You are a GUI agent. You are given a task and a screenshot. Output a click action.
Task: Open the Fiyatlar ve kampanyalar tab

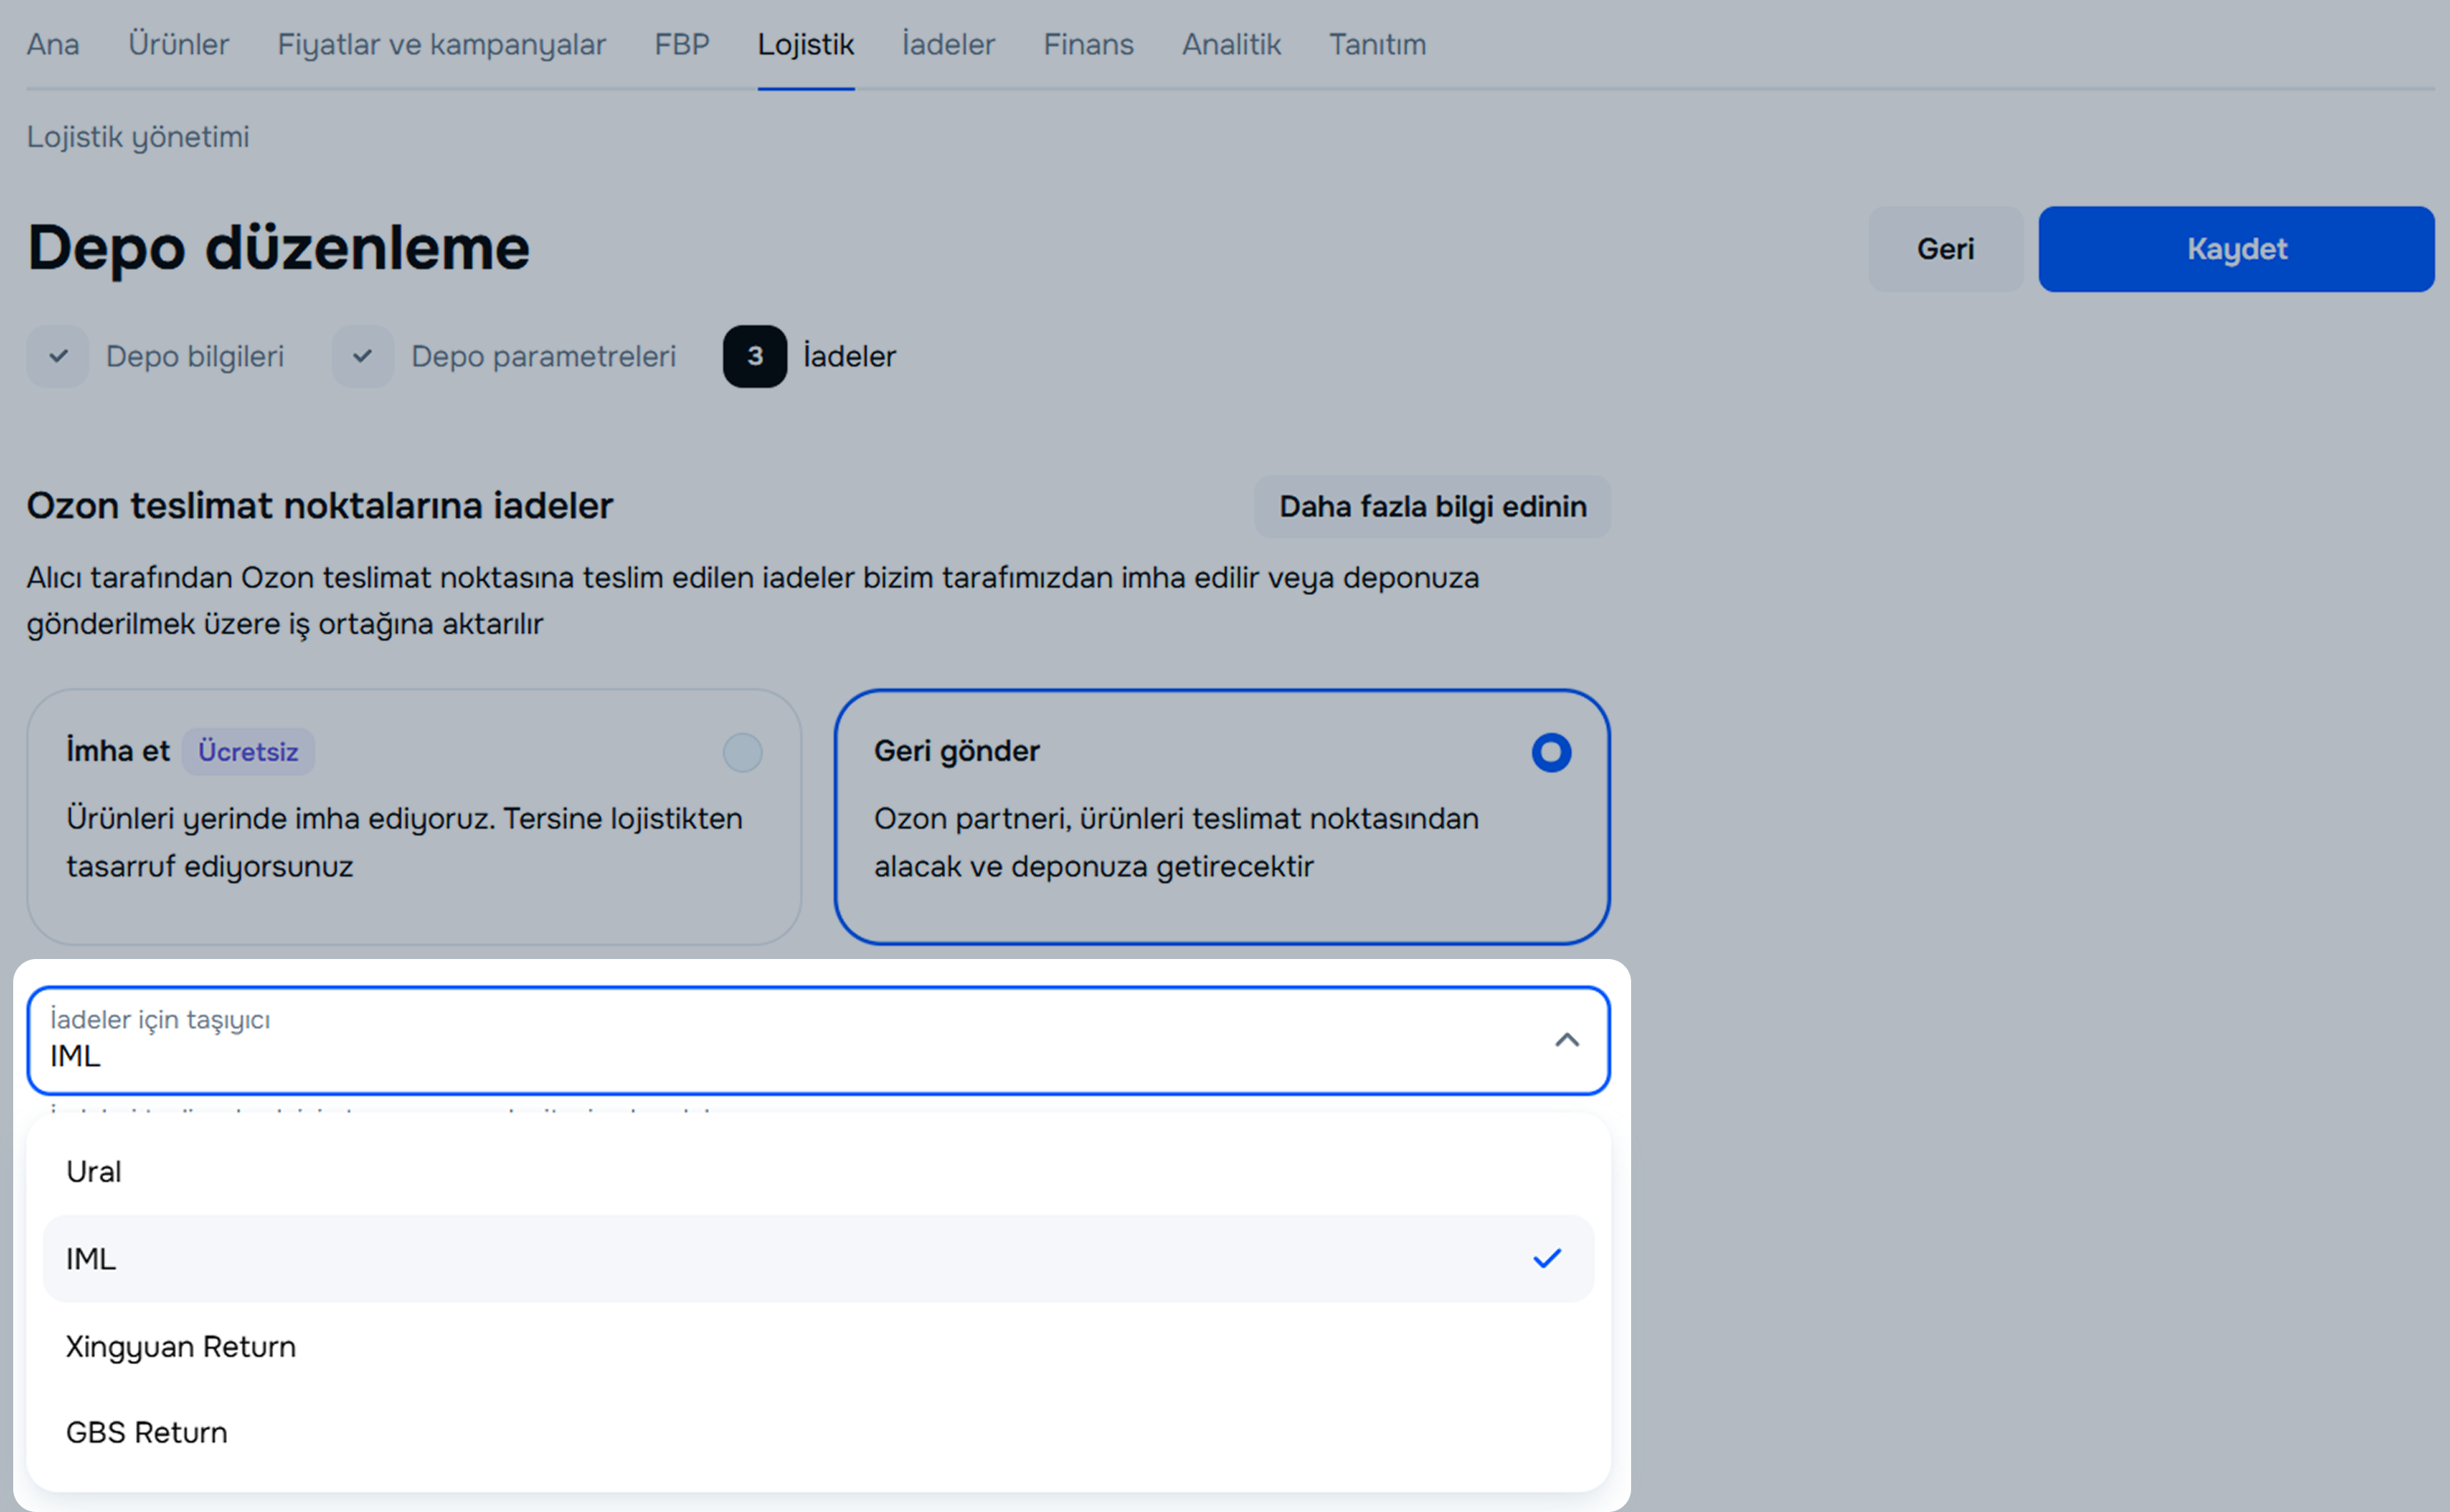(x=441, y=44)
